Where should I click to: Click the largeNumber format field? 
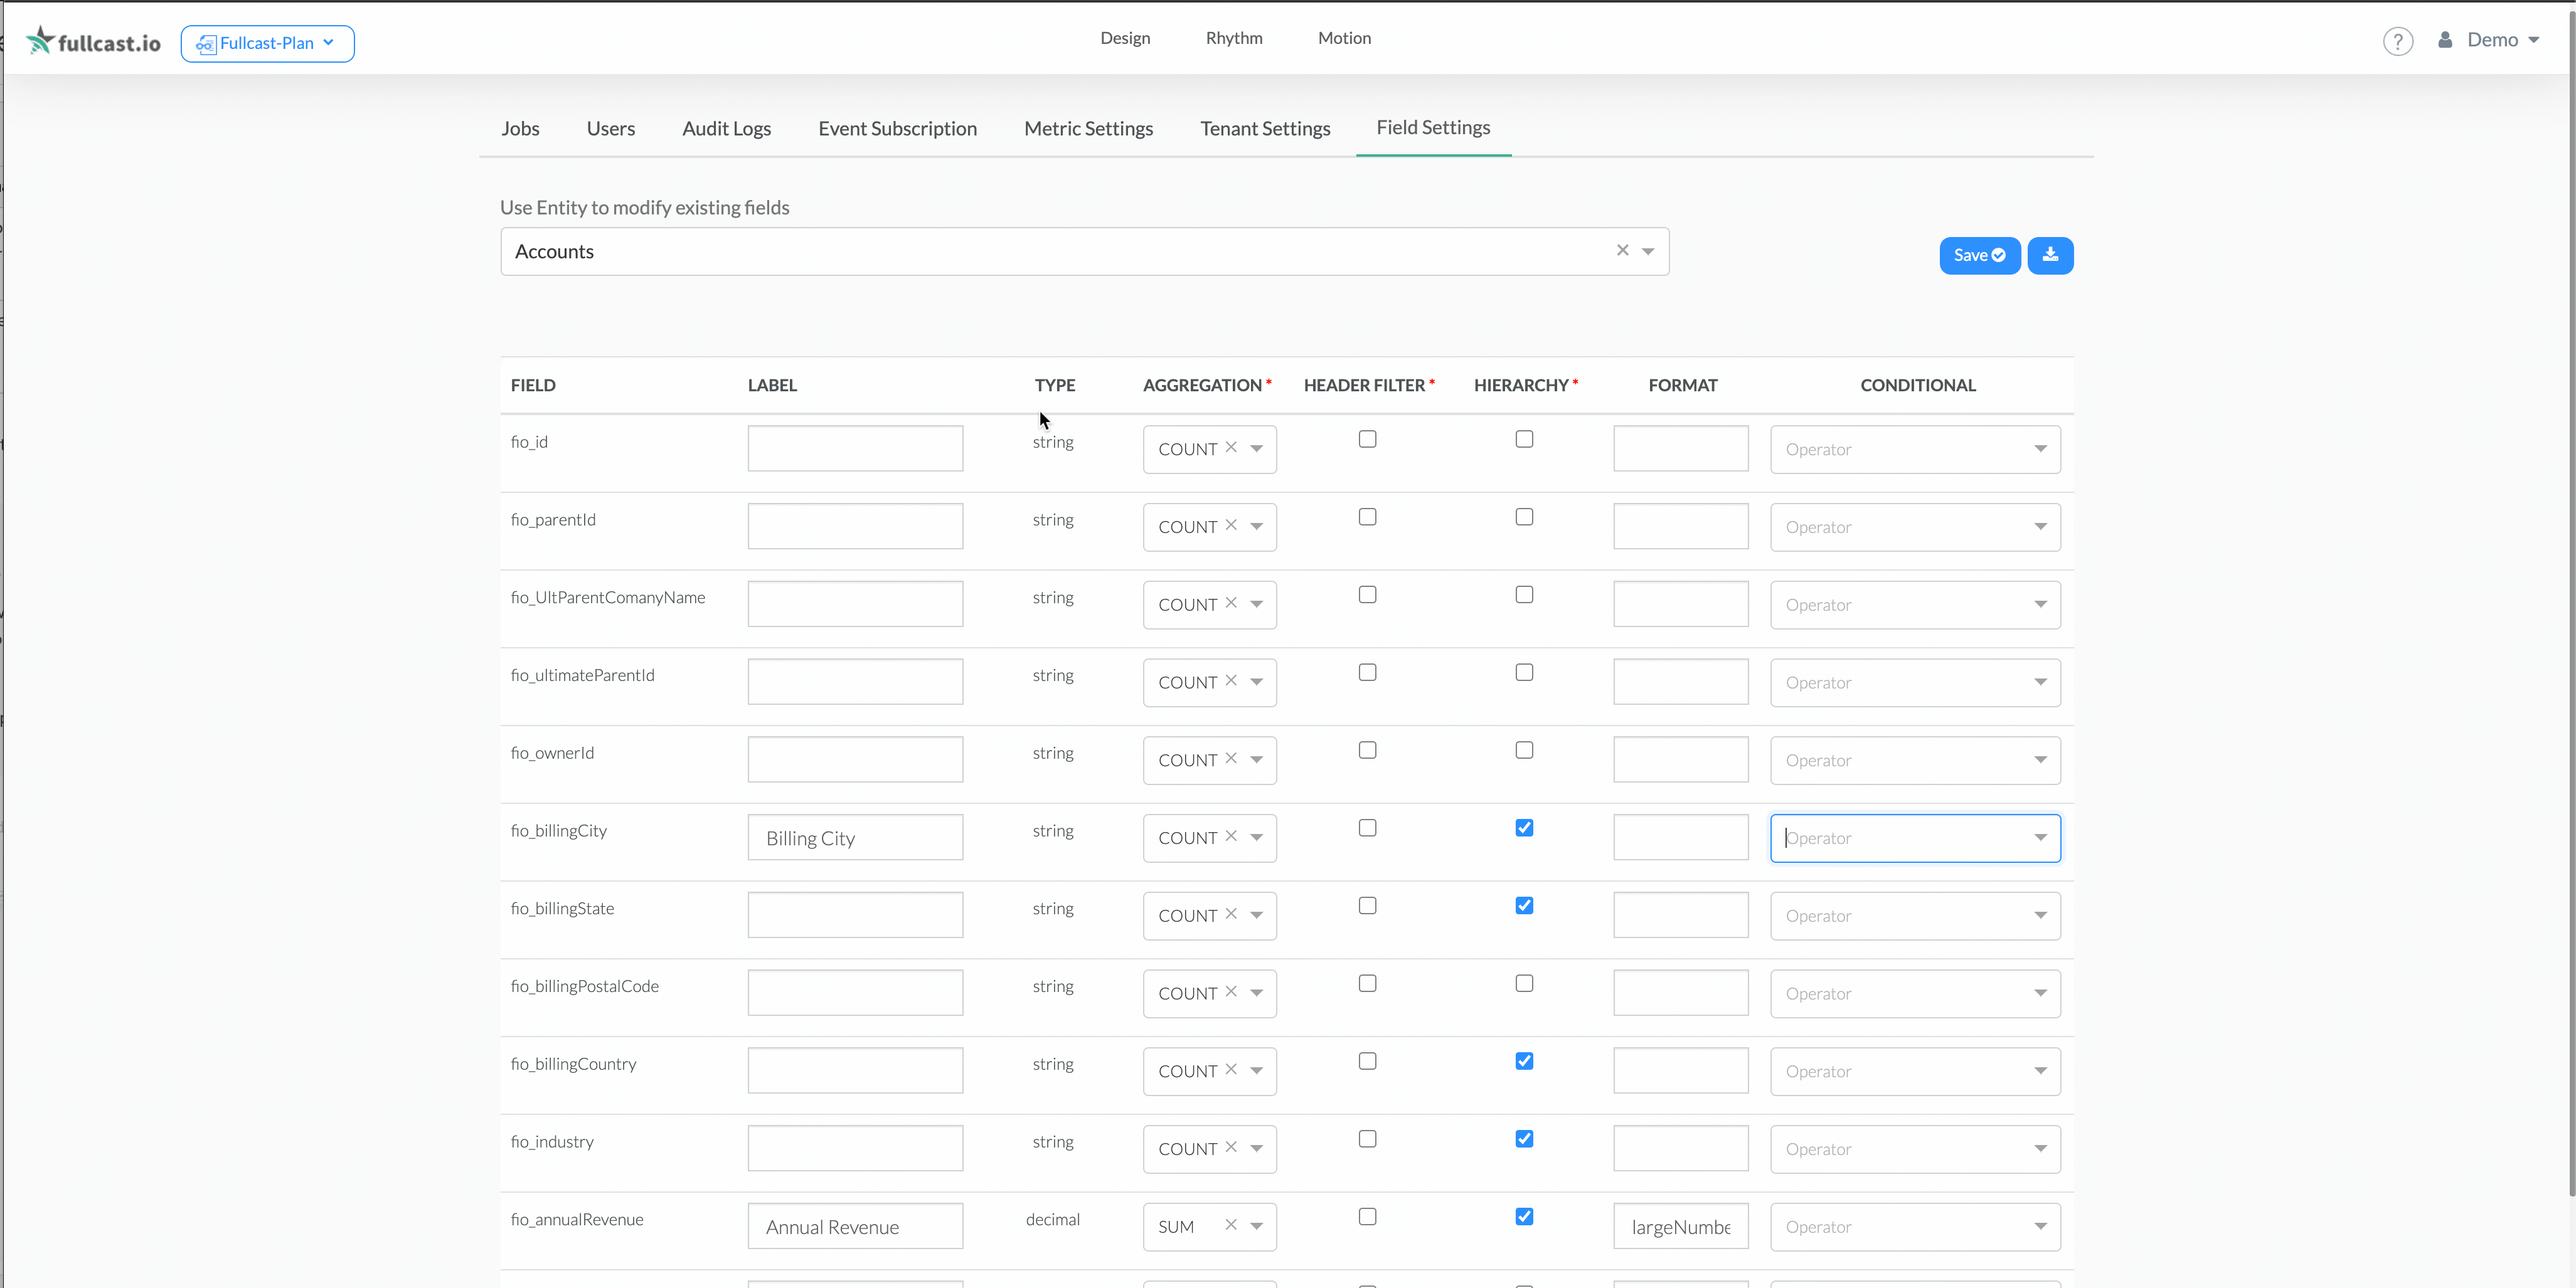click(x=1680, y=1226)
